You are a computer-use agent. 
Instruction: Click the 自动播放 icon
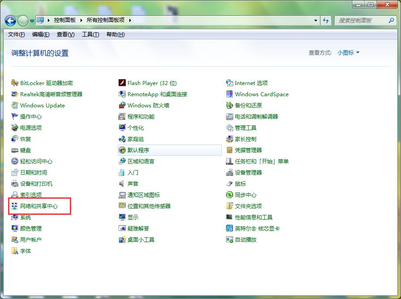[230, 239]
